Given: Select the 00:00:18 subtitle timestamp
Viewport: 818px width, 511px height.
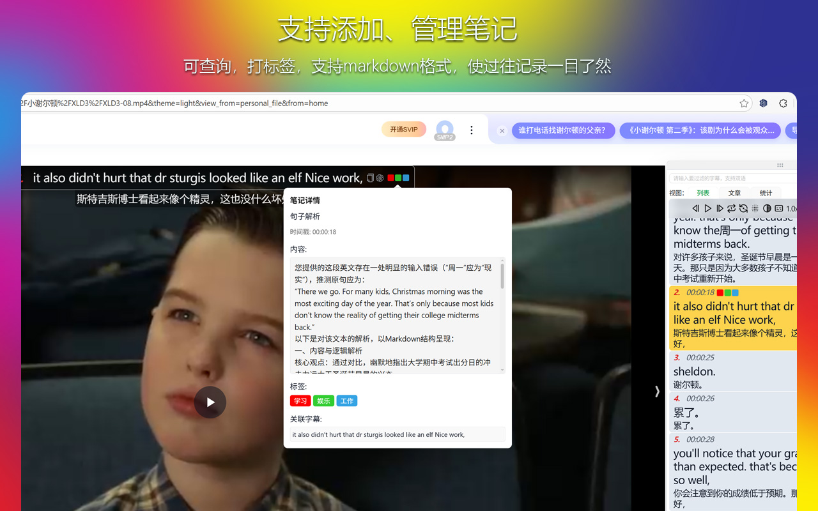Looking at the screenshot, I should click(700, 293).
